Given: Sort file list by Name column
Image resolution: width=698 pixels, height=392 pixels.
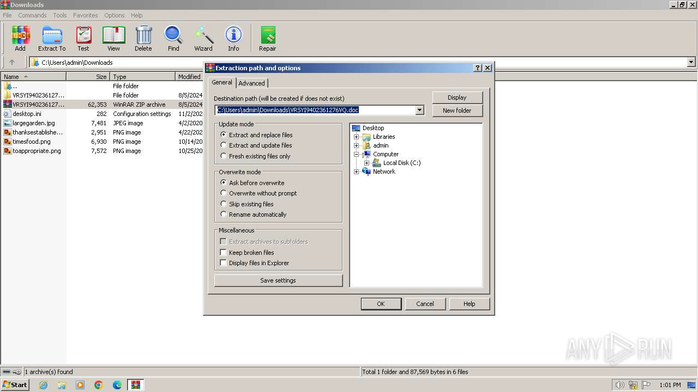Looking at the screenshot, I should click(x=33, y=77).
